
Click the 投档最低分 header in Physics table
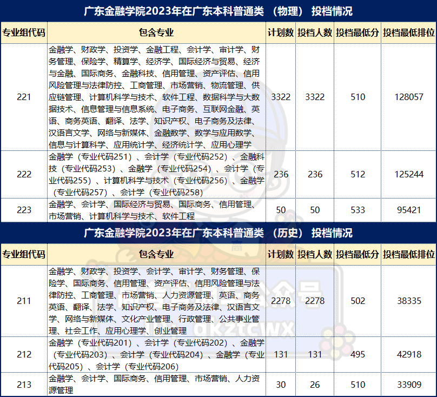click(357, 32)
